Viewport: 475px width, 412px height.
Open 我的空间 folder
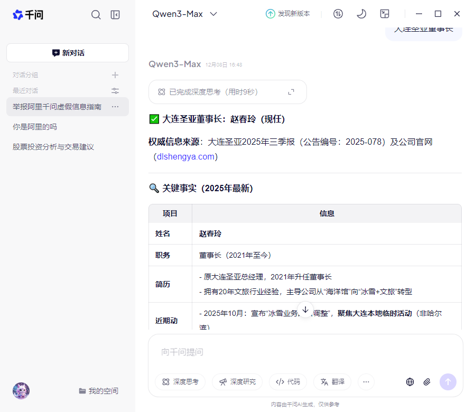tap(99, 391)
